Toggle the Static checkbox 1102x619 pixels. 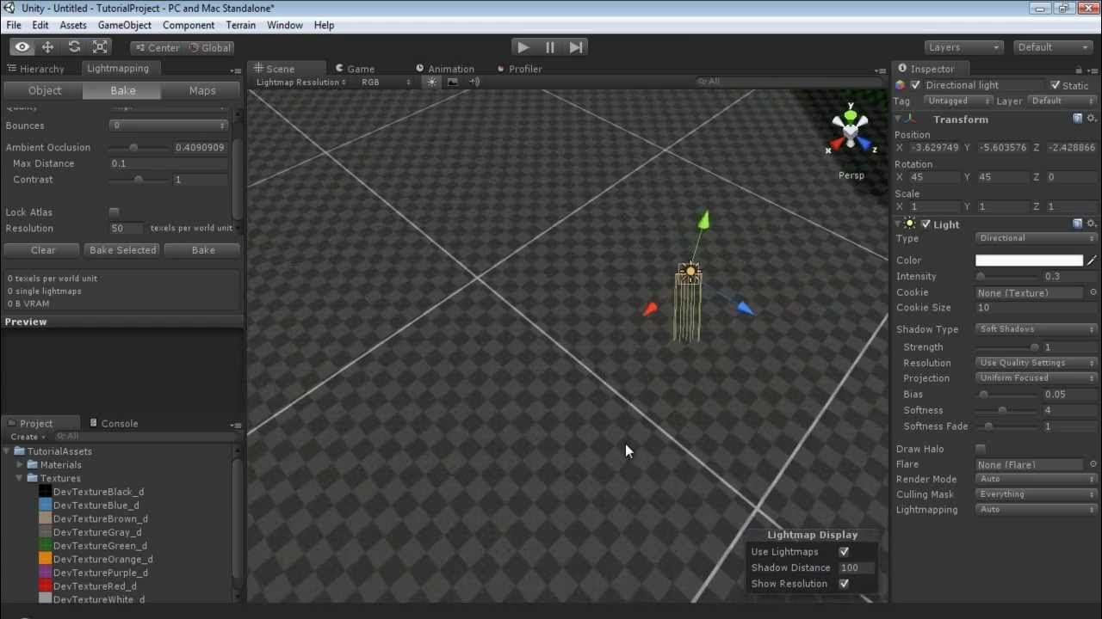coord(1056,85)
